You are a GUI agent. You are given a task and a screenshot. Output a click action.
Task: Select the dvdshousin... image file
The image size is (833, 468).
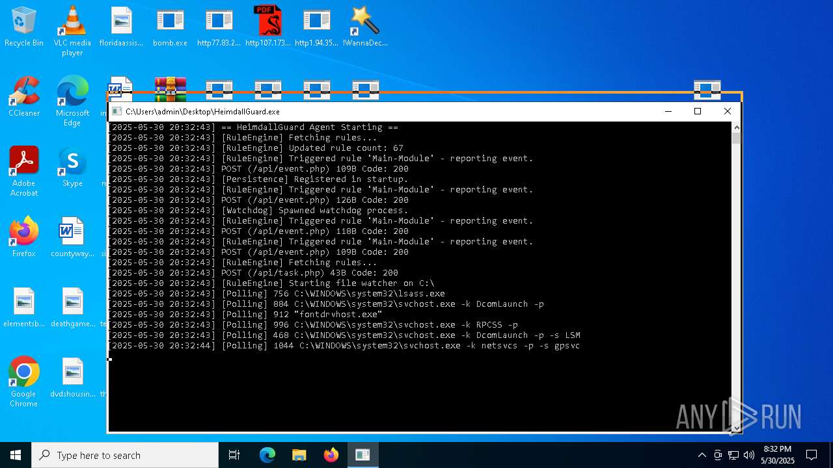point(72,378)
